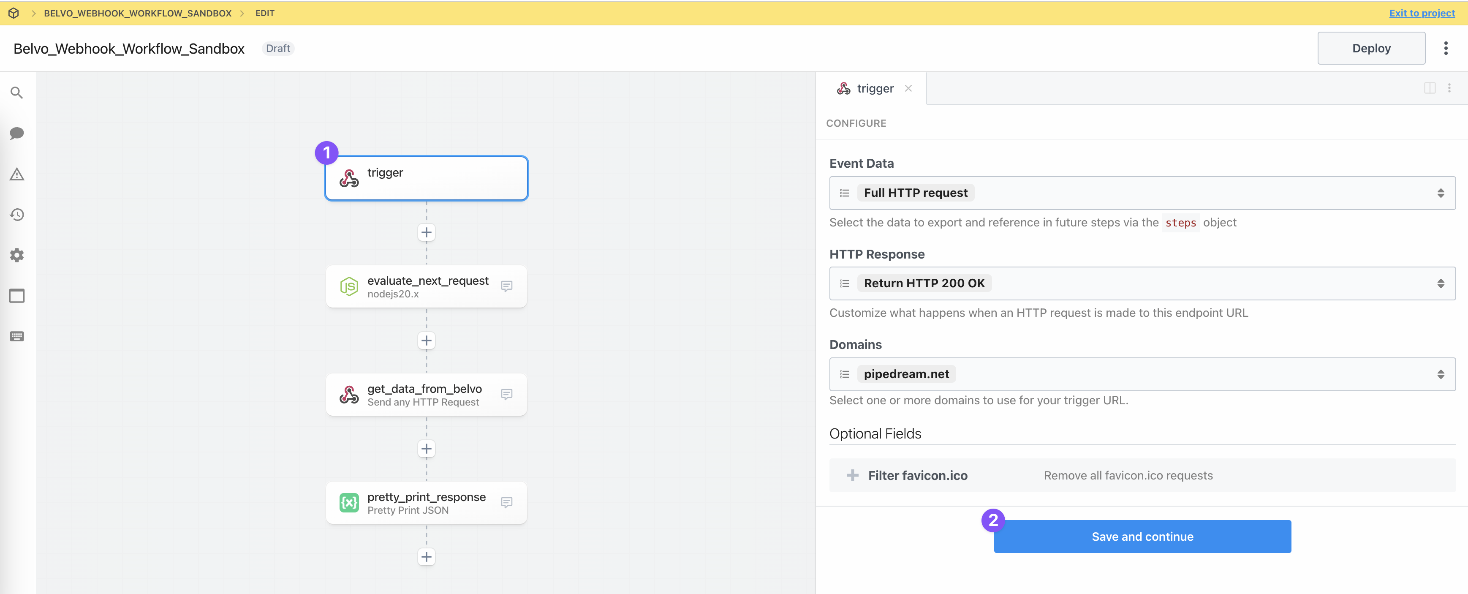Viewport: 1468px width, 594px height.
Task: Open the chat bubble icon in sidebar
Action: [16, 133]
